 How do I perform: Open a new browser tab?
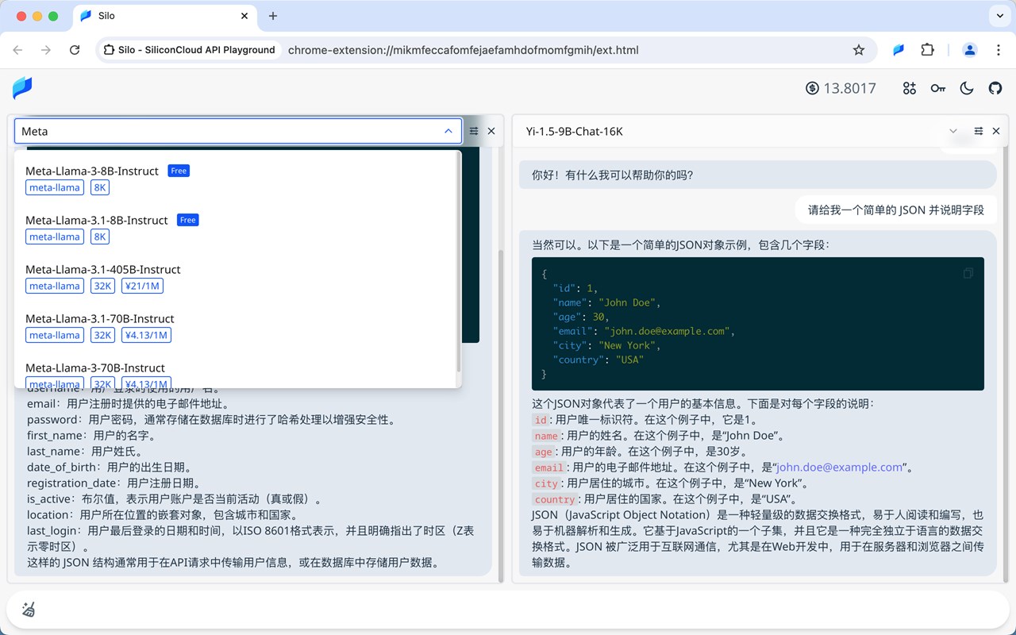tap(272, 16)
